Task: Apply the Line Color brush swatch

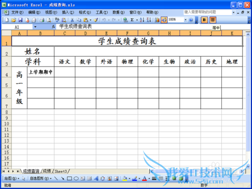Action: point(135,178)
